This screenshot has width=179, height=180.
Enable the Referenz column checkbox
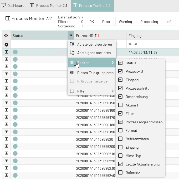[x=120, y=172]
